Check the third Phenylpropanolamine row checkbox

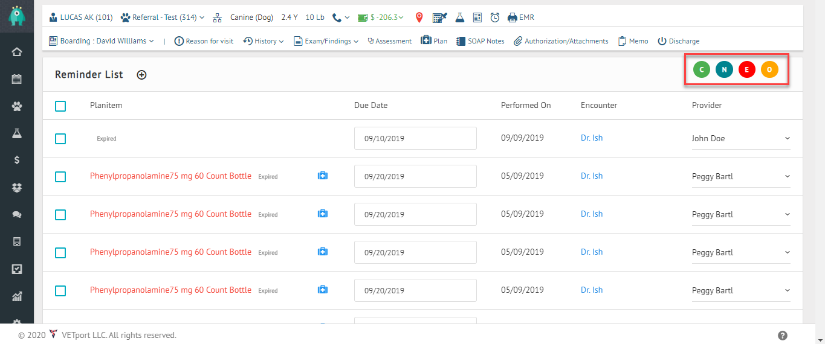(60, 253)
